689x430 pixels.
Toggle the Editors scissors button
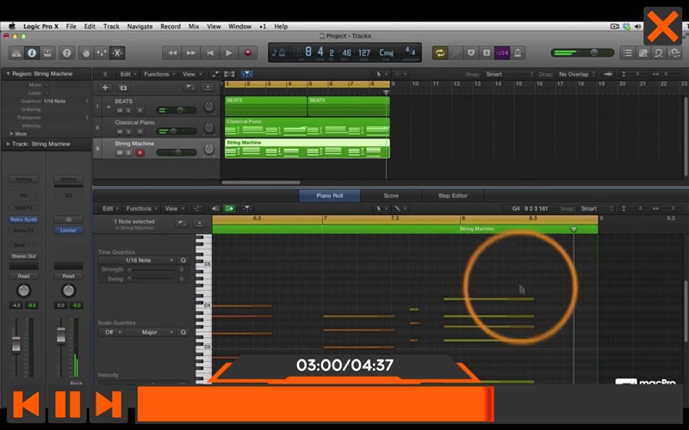coord(117,53)
